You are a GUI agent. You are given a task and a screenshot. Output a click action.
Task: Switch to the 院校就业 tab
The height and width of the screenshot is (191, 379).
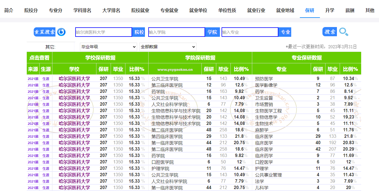click(140, 10)
